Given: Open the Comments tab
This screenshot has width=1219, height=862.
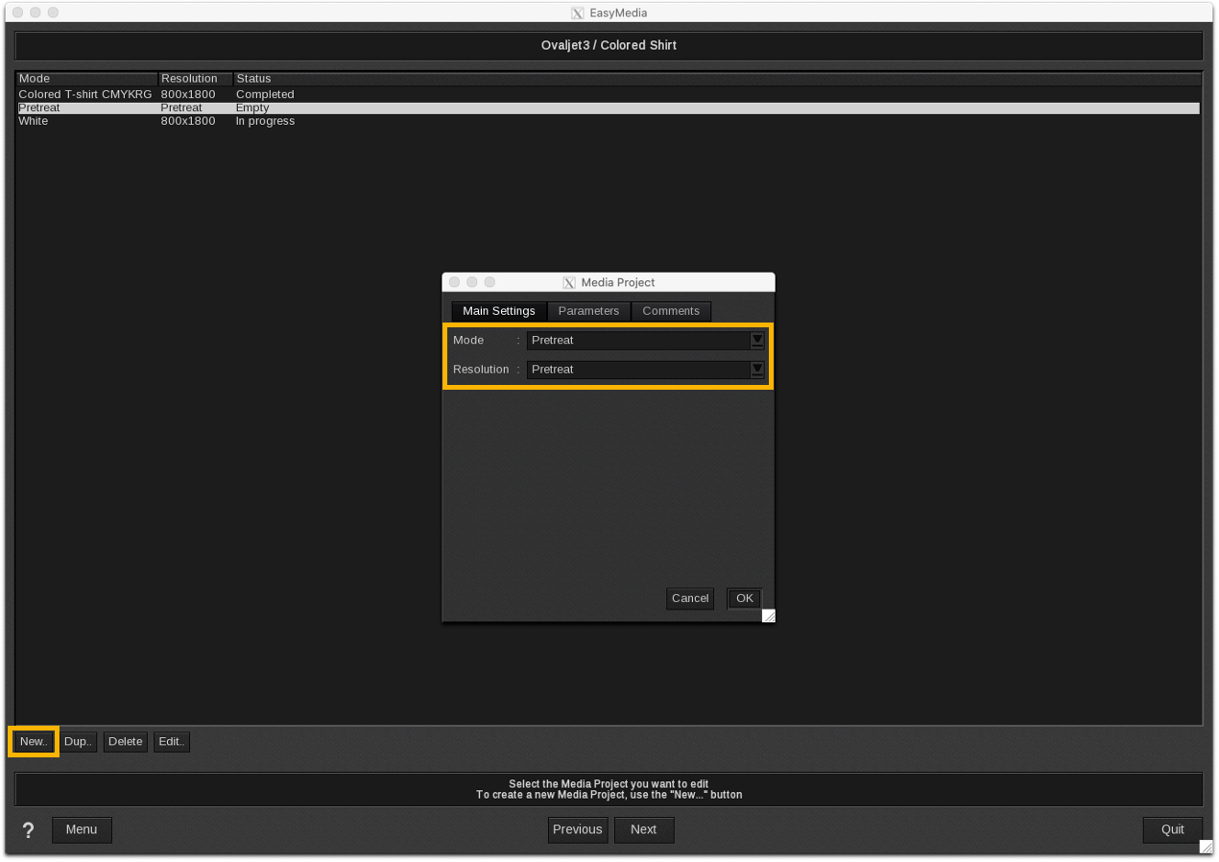Looking at the screenshot, I should coord(670,311).
